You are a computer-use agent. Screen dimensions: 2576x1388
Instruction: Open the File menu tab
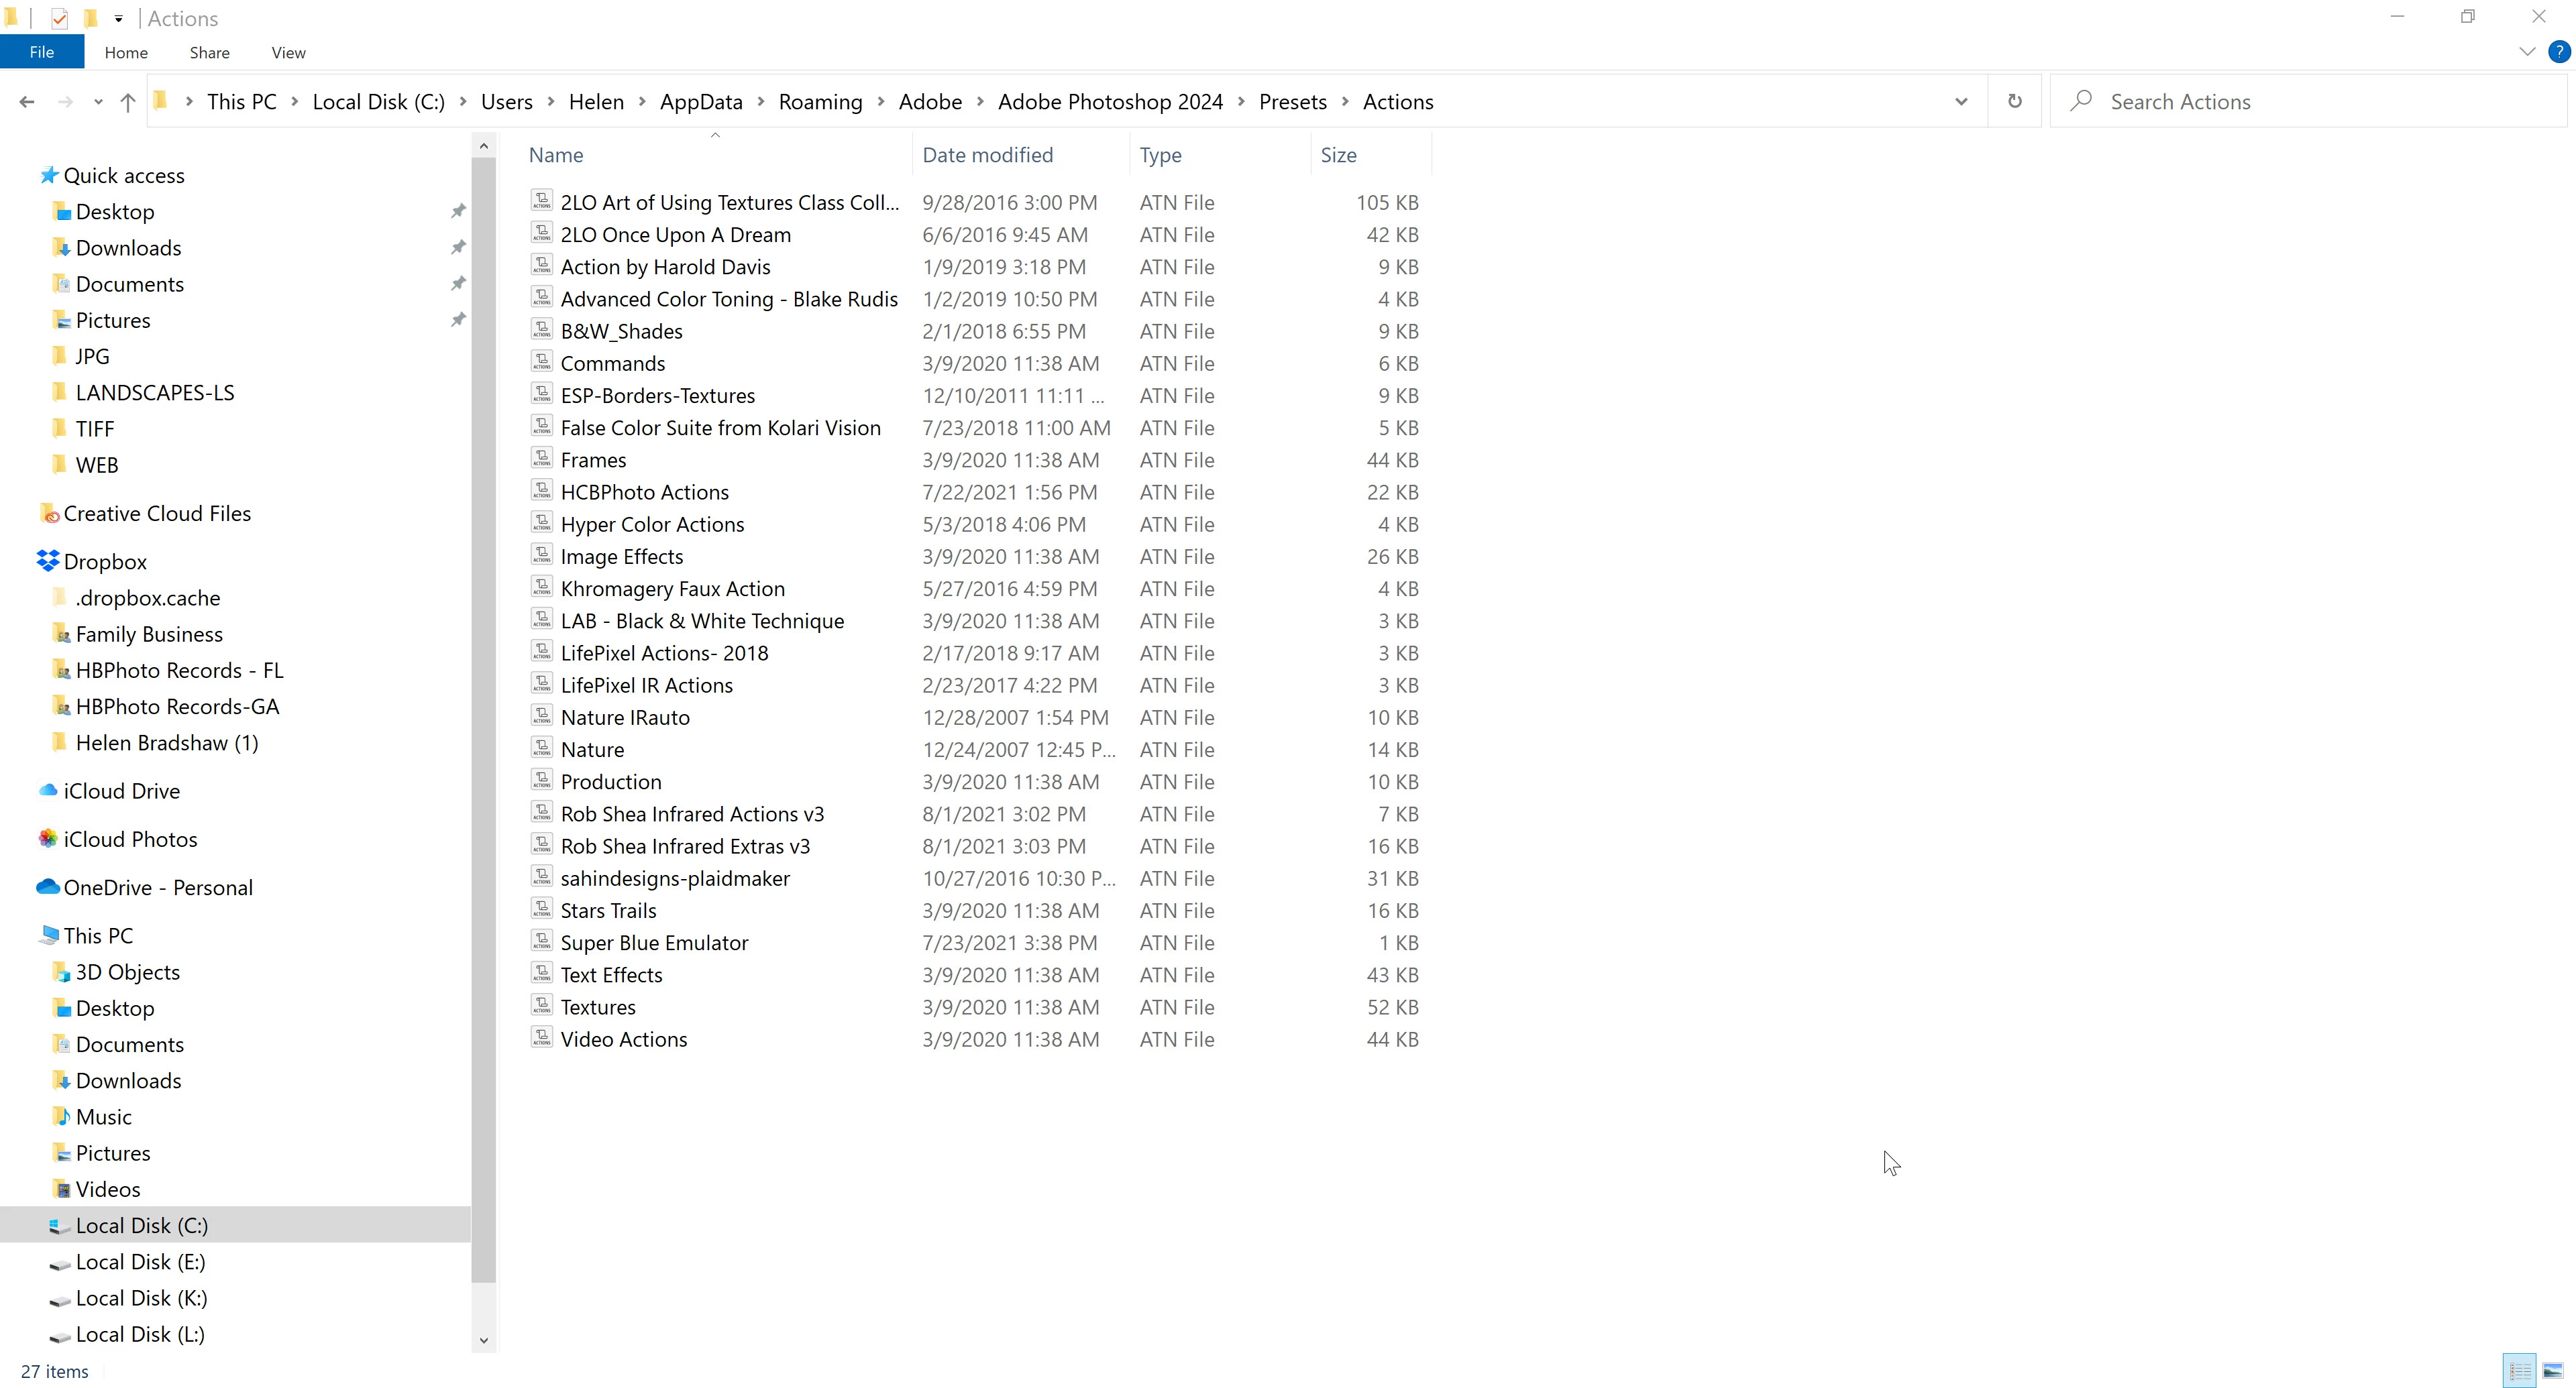coord(42,52)
